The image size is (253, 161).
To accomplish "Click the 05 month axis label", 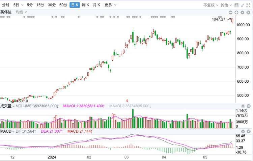I will (205, 157).
